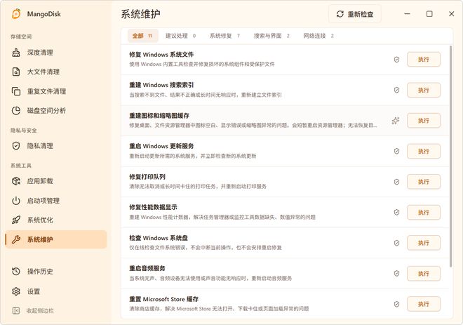Click shield icon for 重置 Microsoft Store 缓存
This screenshot has height=325, width=463.
tap(396, 304)
